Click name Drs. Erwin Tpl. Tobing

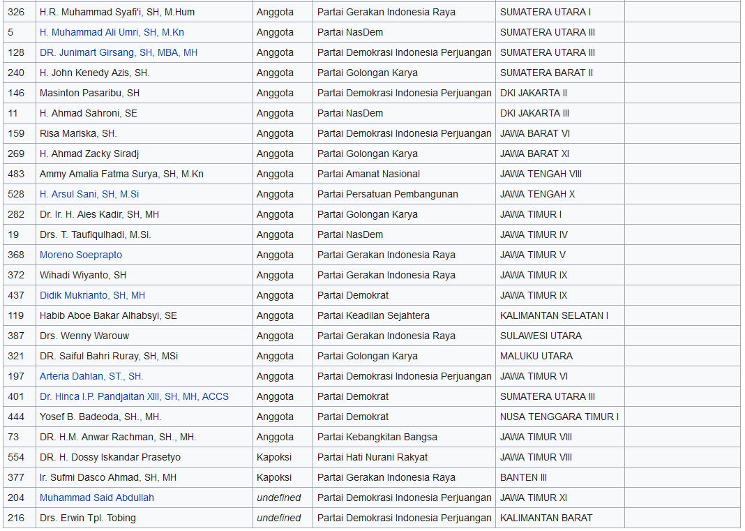tap(87, 518)
